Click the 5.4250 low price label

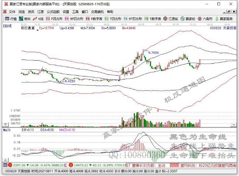[x=70, y=81]
